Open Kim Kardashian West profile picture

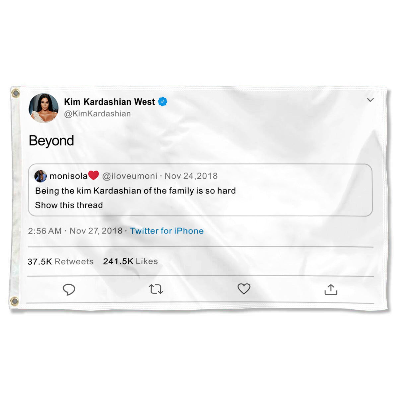tap(43, 108)
